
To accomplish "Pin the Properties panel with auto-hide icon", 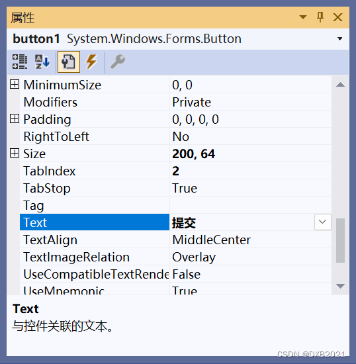I will 320,17.
